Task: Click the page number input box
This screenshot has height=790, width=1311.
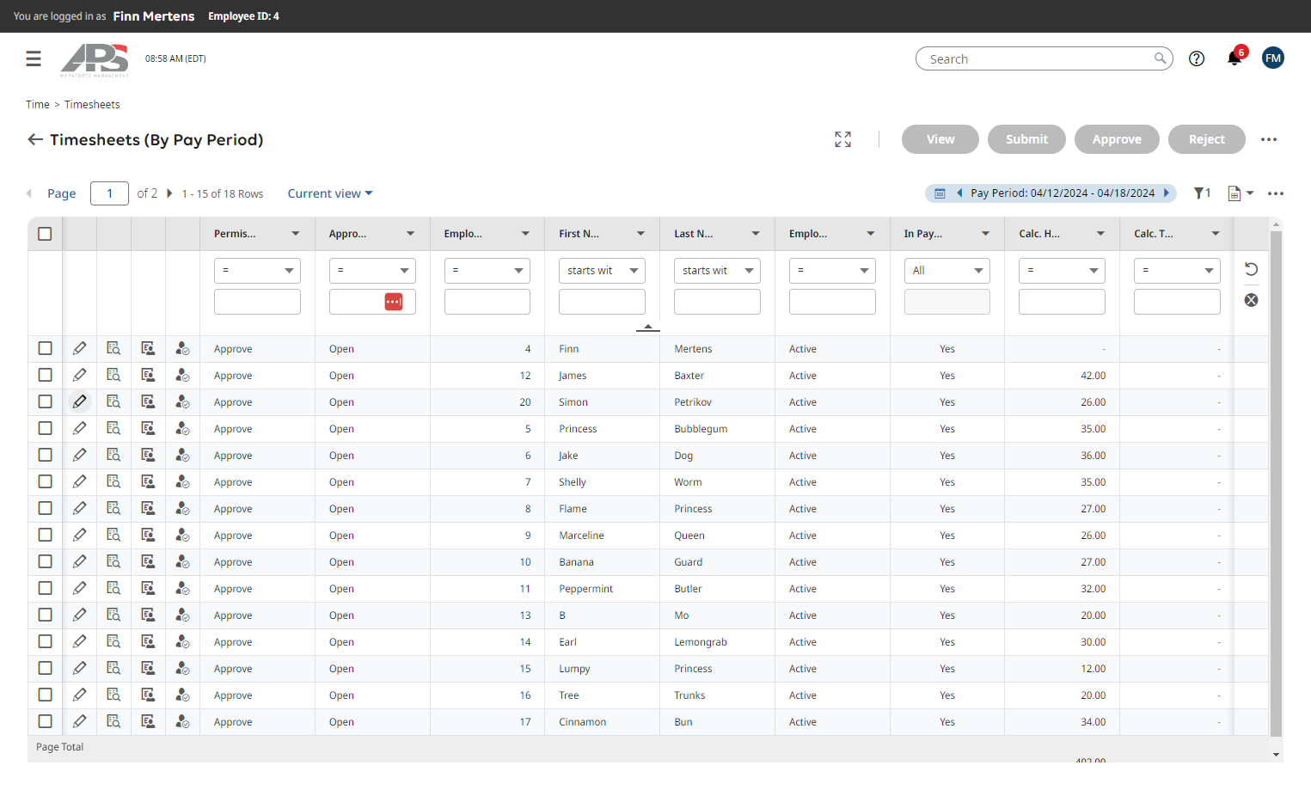Action: pos(109,193)
